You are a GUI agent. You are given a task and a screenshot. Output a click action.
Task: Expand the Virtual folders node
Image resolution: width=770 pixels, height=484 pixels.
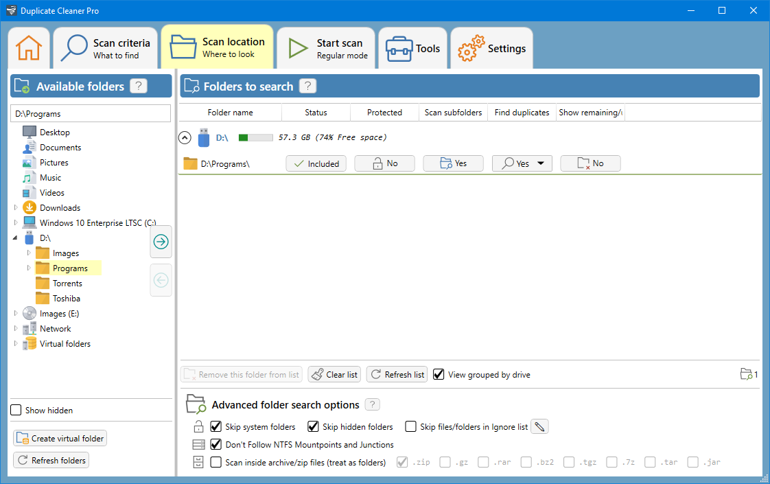click(16, 343)
